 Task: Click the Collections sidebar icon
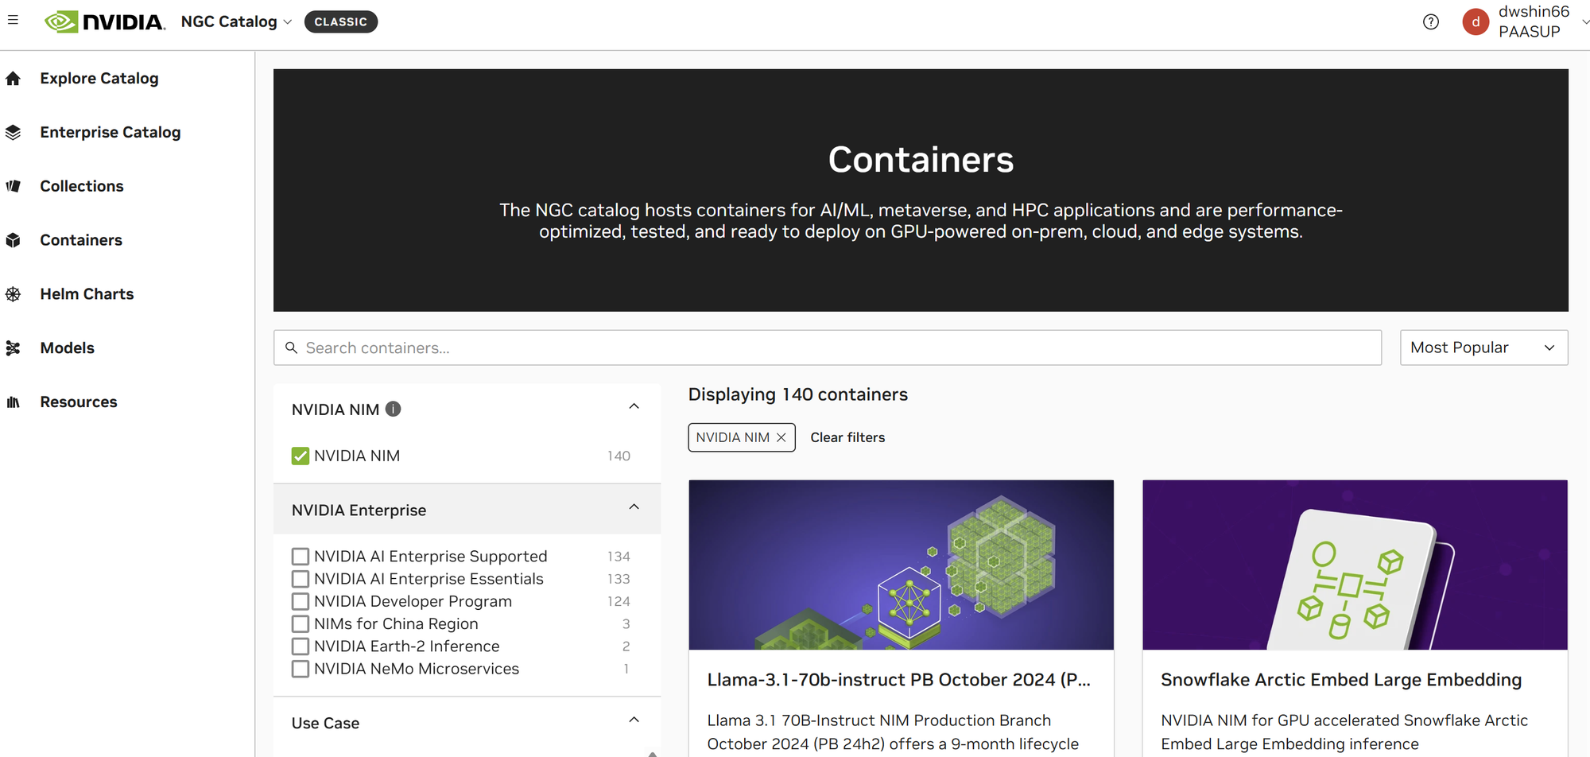click(14, 186)
